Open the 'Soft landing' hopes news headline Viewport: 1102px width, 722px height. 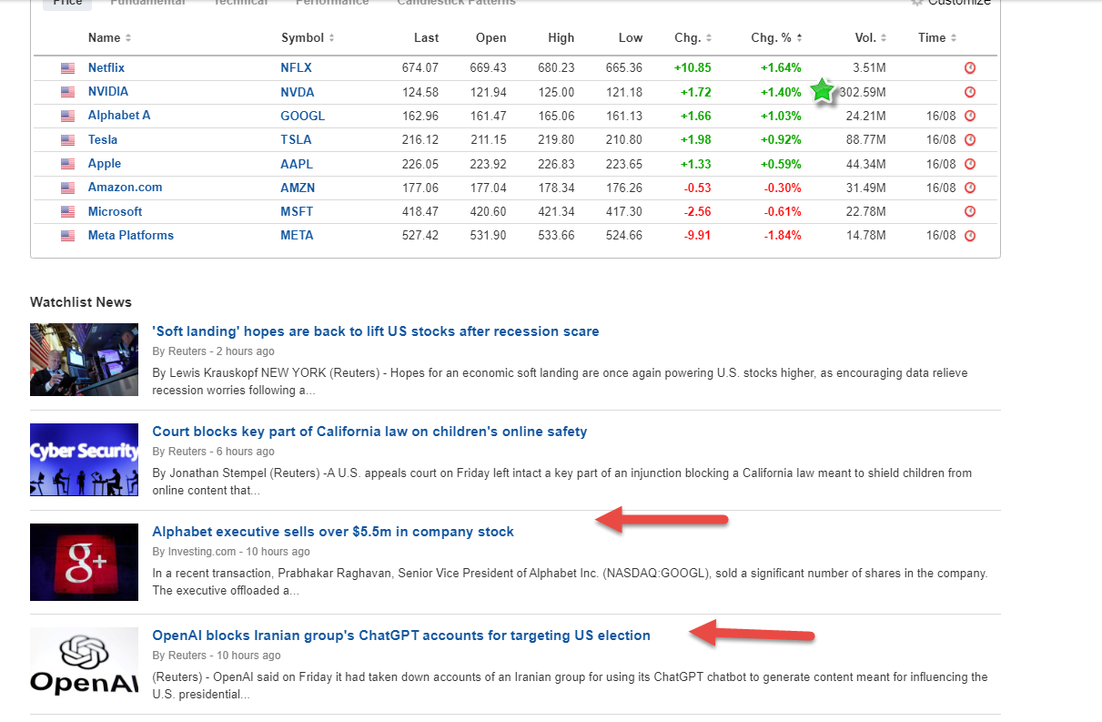click(376, 331)
